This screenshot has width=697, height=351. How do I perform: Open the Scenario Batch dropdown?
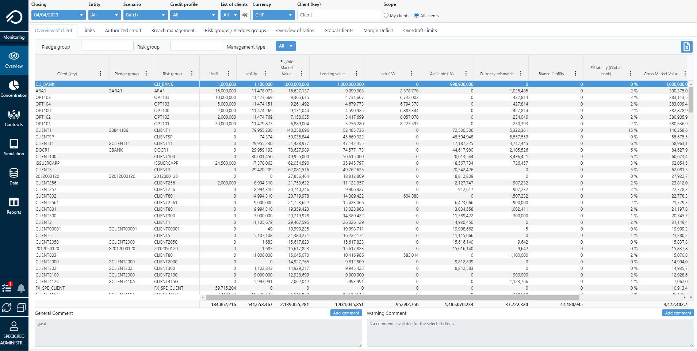145,15
